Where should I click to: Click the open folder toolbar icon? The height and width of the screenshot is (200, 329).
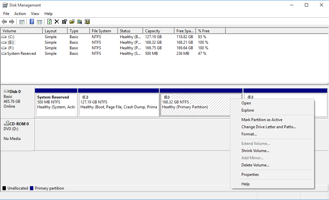pyautogui.click(x=72, y=22)
